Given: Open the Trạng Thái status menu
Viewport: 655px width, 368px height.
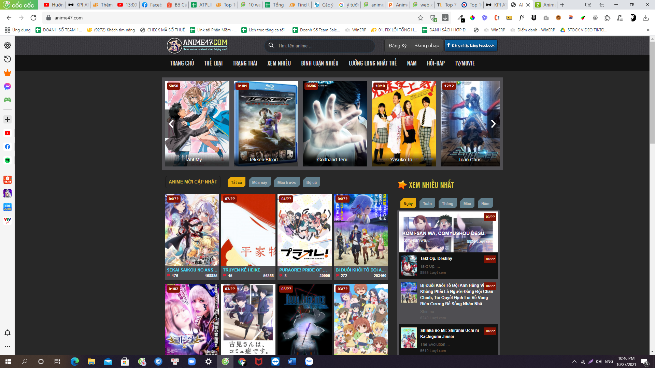Looking at the screenshot, I should [245, 63].
